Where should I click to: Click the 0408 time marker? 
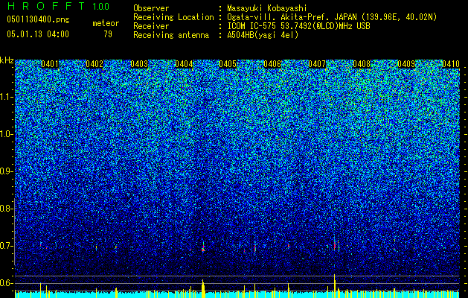pyautogui.click(x=362, y=64)
